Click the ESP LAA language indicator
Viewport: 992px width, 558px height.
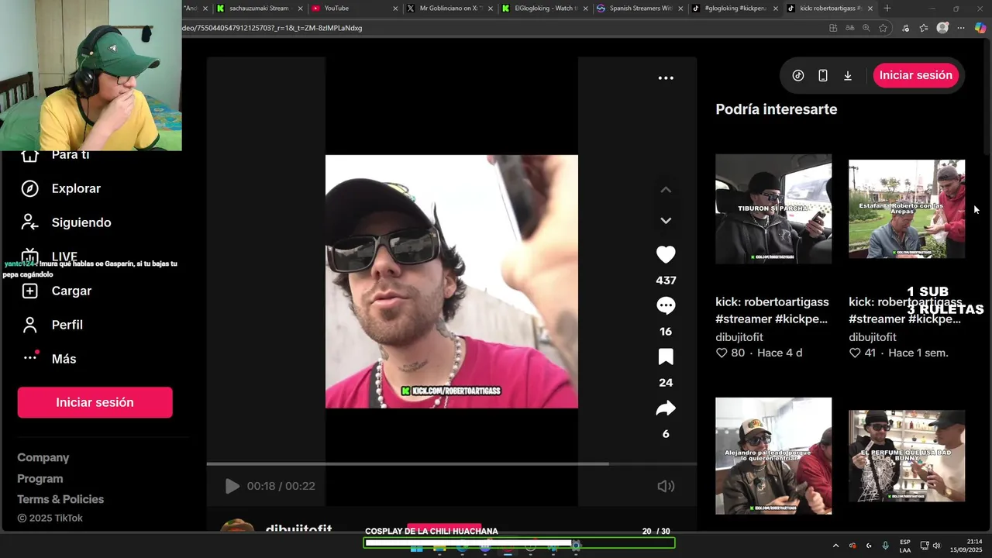[905, 546]
